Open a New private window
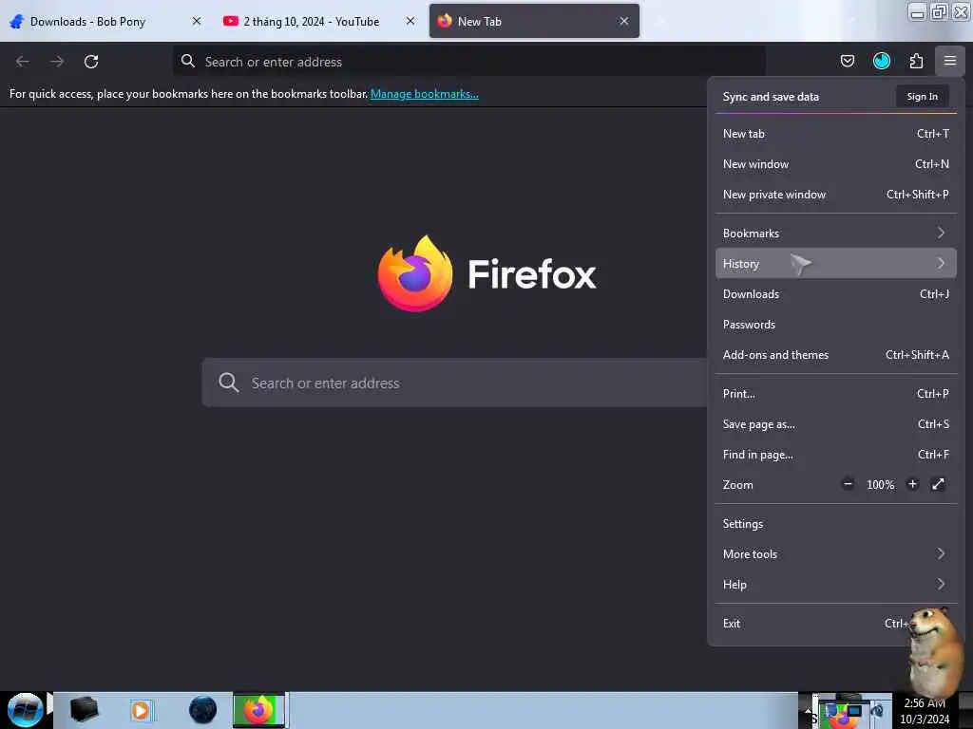This screenshot has height=729, width=973. (835, 194)
